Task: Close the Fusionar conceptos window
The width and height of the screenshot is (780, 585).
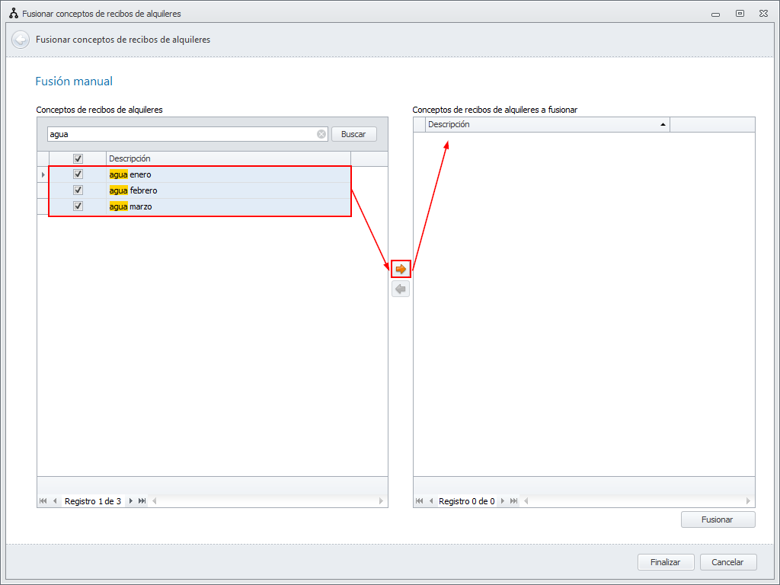Action: coord(763,14)
